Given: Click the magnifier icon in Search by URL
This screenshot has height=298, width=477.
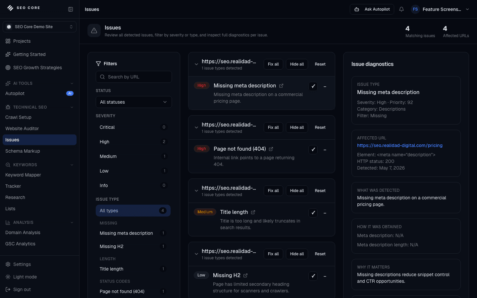Looking at the screenshot, I should pos(102,77).
